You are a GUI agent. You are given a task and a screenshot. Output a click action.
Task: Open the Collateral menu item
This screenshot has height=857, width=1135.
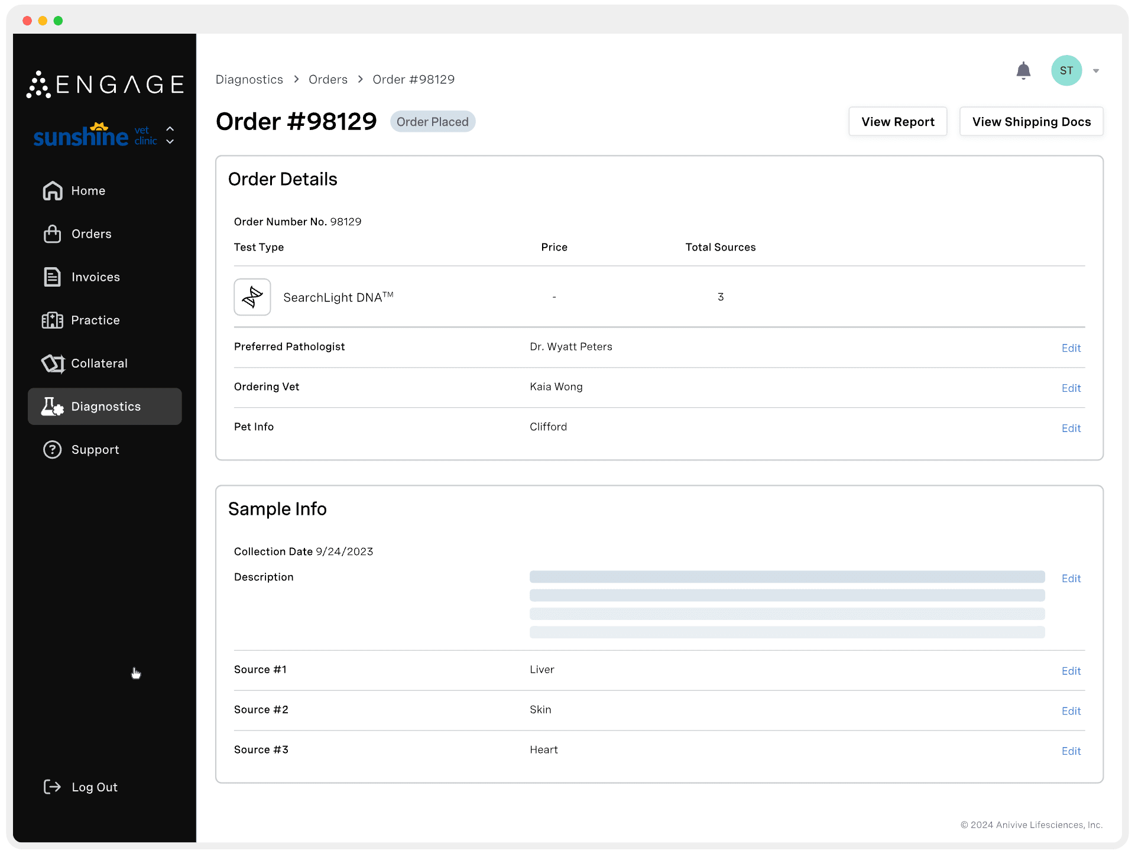[x=105, y=363]
